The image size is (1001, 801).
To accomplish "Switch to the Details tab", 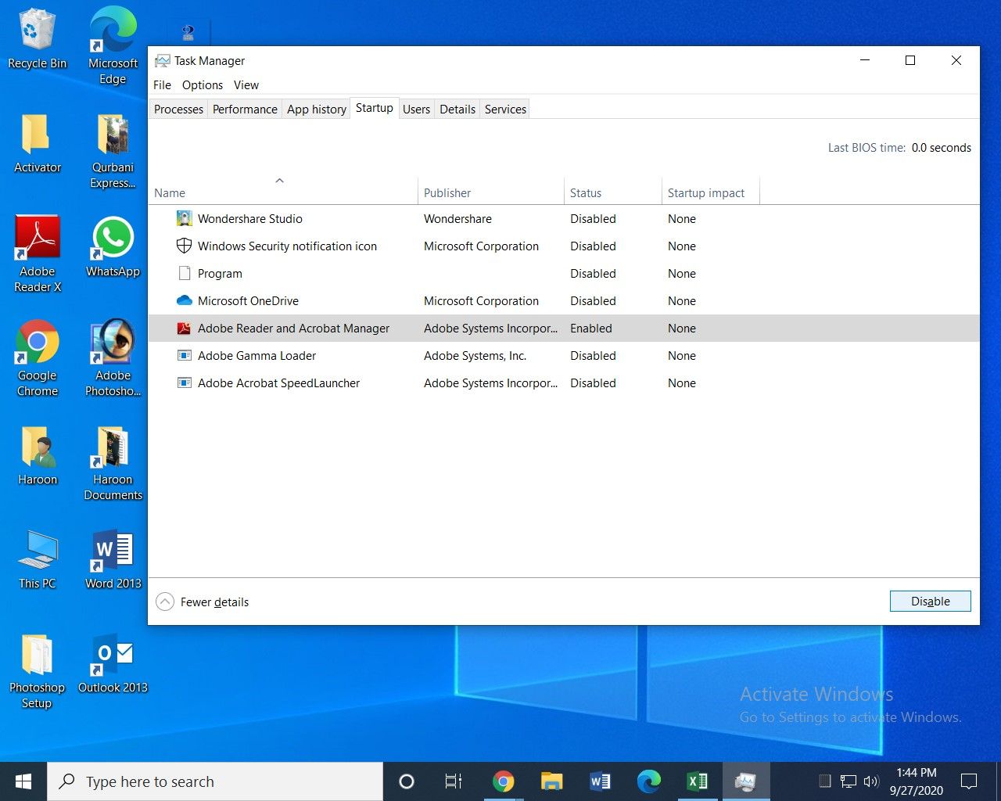I will [457, 110].
